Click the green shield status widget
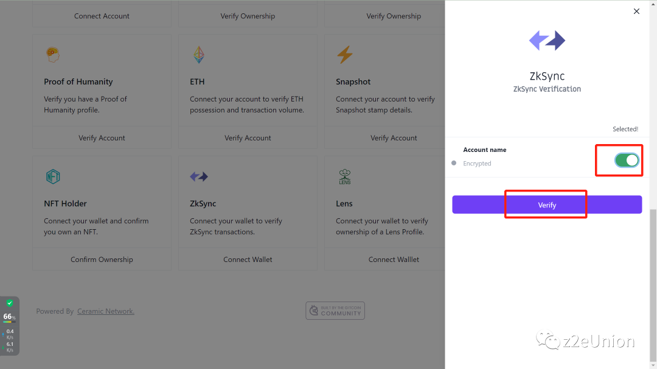 [10, 303]
